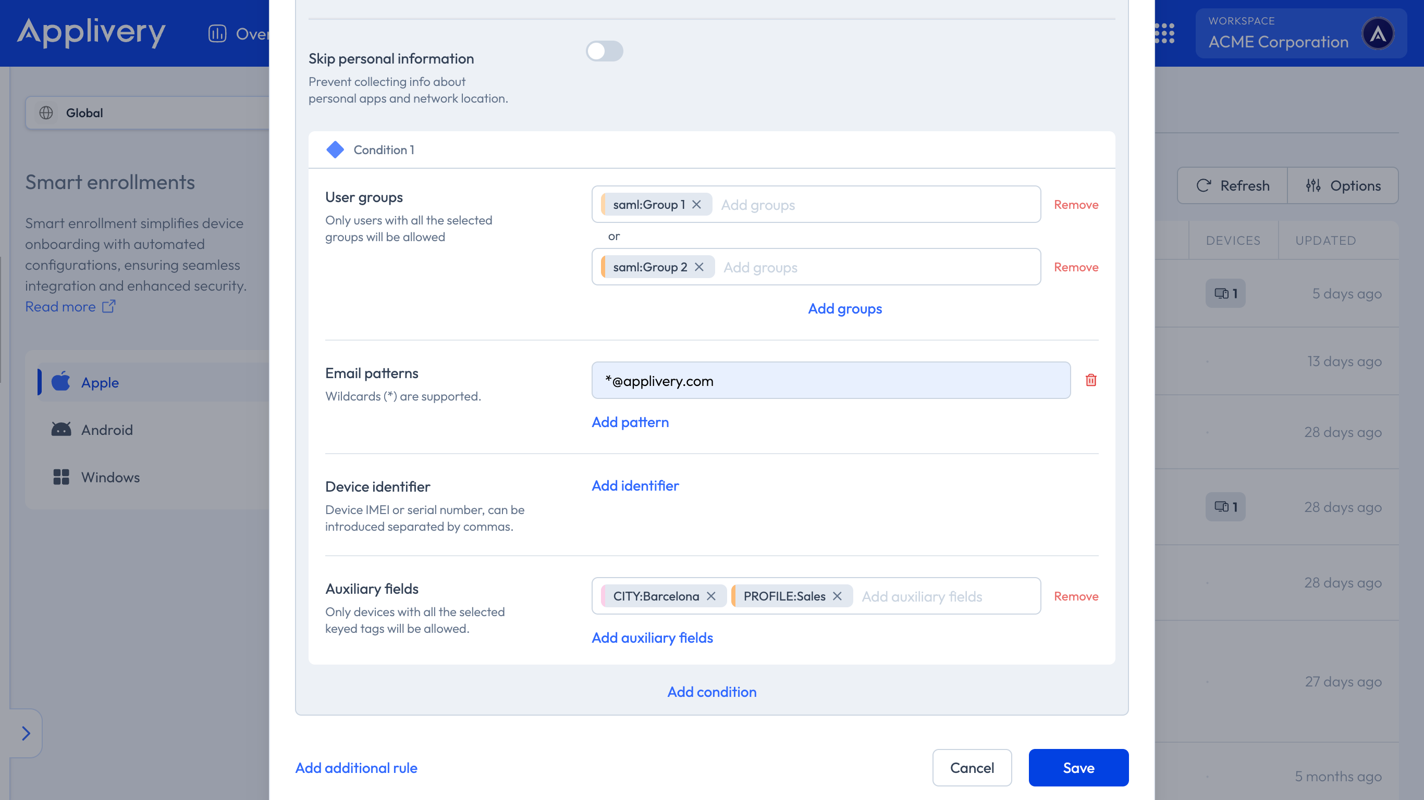Click the Refresh button
The height and width of the screenshot is (800, 1424).
tap(1233, 185)
